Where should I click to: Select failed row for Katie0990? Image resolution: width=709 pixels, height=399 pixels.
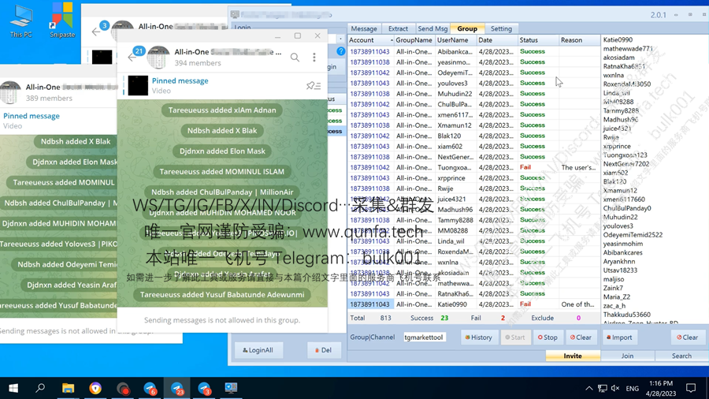pyautogui.click(x=473, y=304)
